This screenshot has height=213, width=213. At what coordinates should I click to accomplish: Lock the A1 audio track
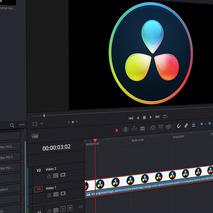49,211
